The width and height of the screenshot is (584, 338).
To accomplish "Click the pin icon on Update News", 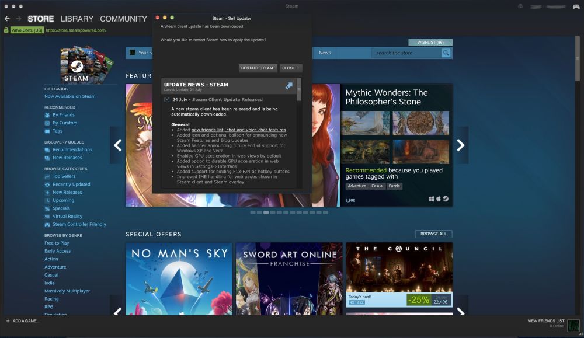I will (x=288, y=85).
